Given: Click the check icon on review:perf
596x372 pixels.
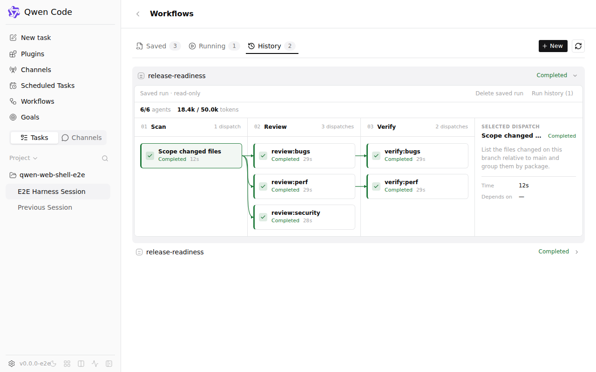Looking at the screenshot, I should click(x=263, y=186).
